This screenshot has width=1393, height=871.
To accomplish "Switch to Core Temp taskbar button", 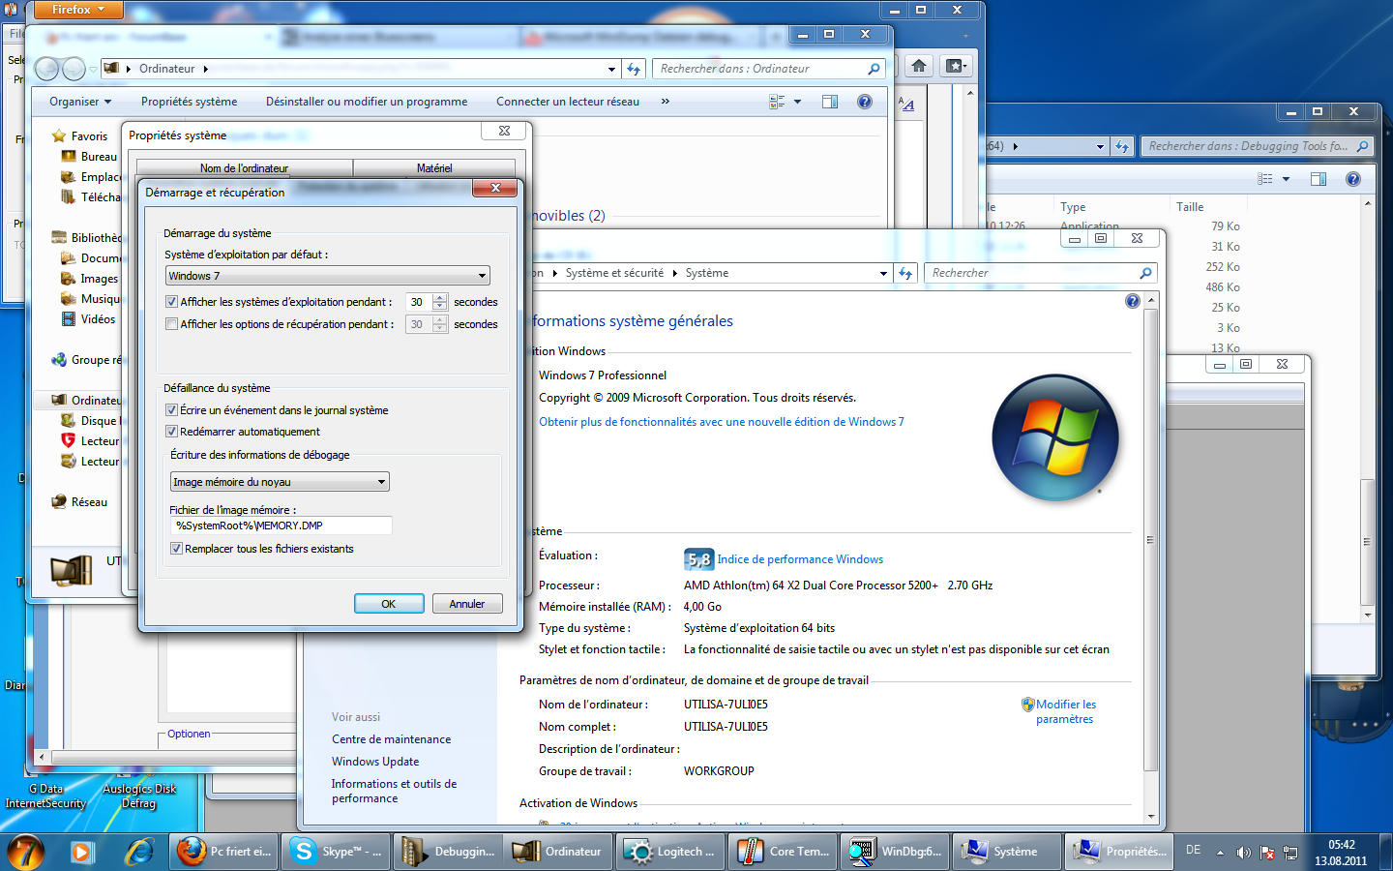I will coord(785,852).
